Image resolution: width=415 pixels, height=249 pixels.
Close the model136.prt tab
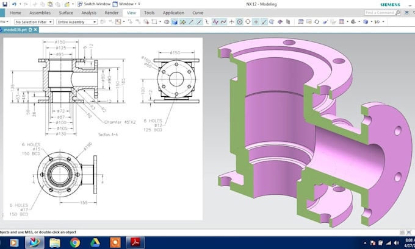coord(35,30)
